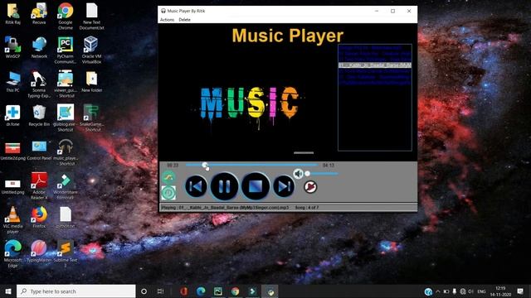Viewport: 531px width, 298px height.
Task: Select the Sonma Typing-Expert desktop icon
Action: click(39, 84)
